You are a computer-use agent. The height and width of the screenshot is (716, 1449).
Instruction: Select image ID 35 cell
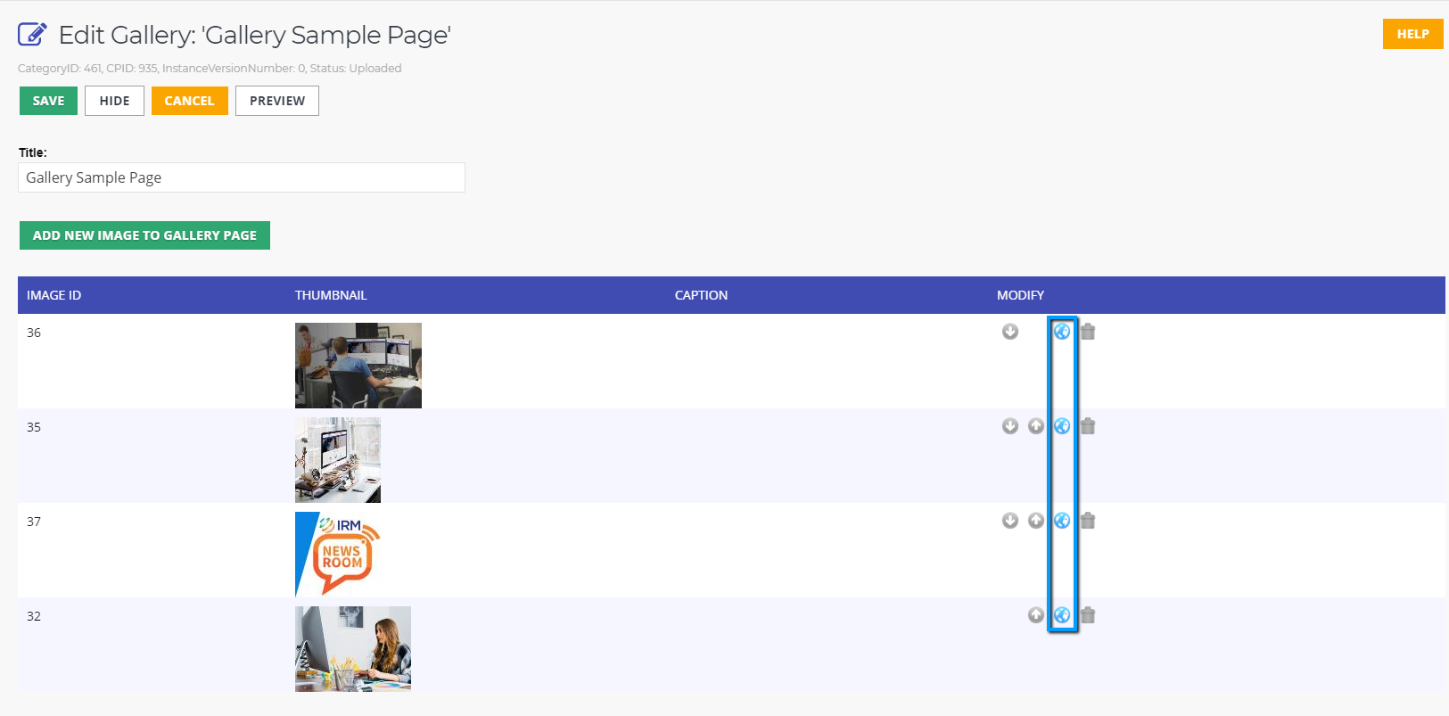[34, 427]
